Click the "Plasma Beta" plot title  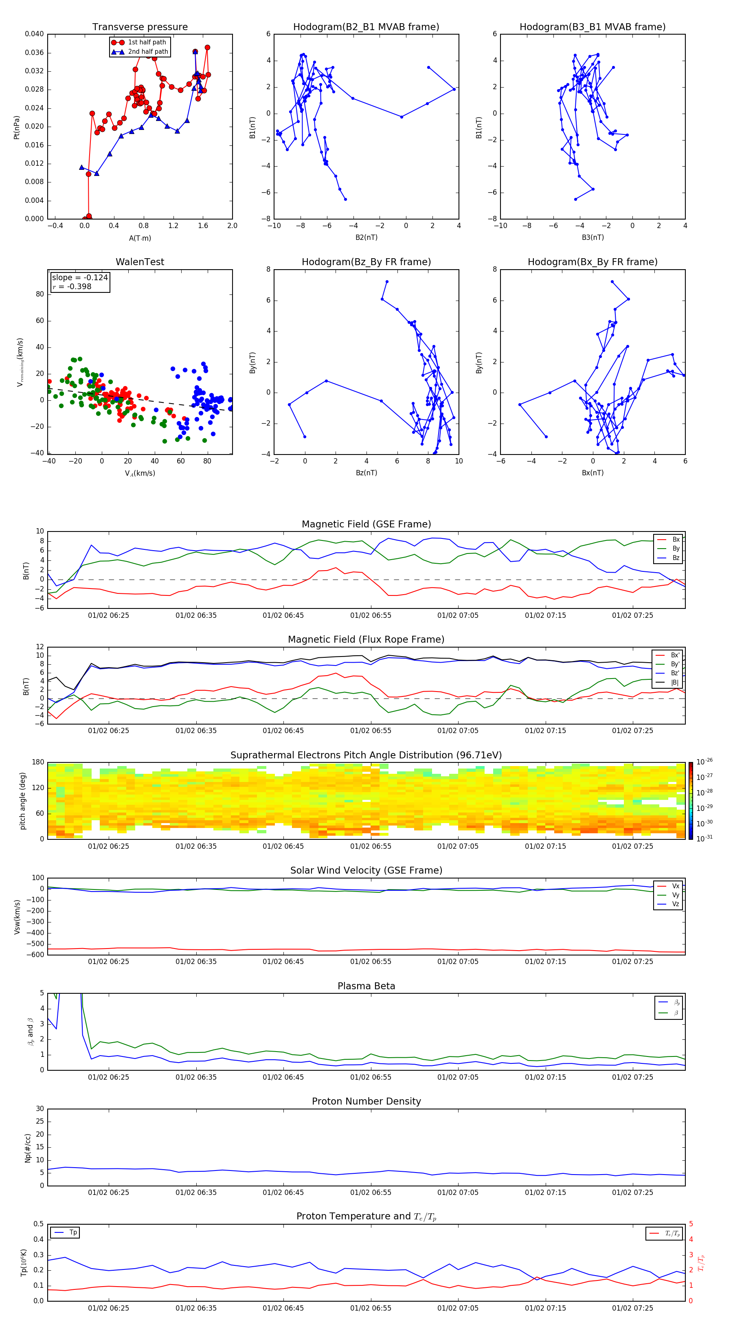(366, 986)
